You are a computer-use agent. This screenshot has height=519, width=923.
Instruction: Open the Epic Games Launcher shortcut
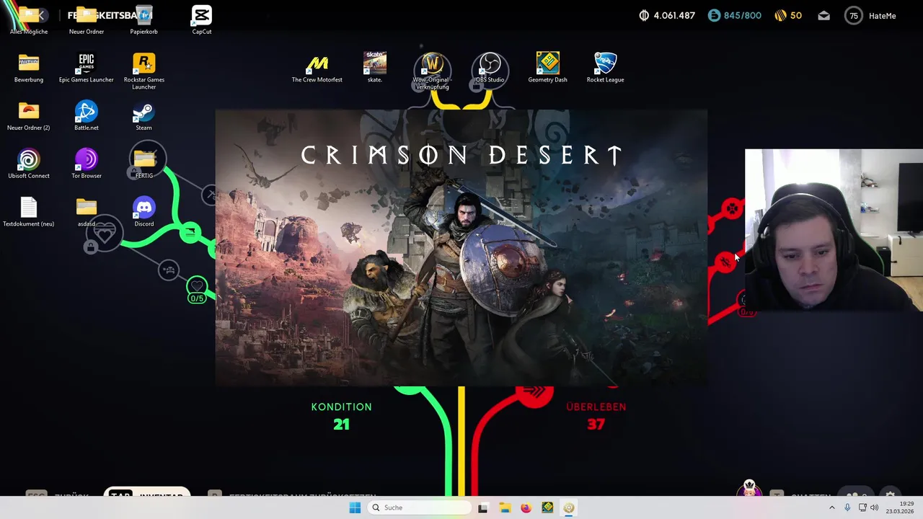(87, 68)
